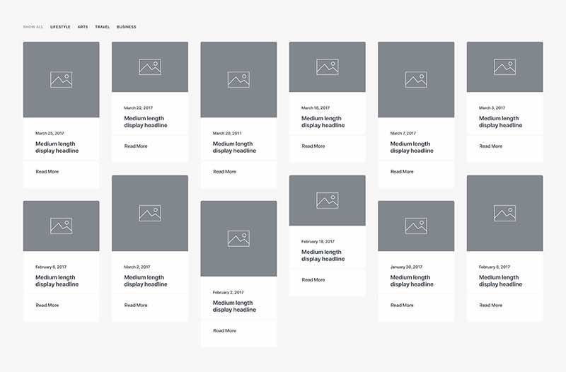The height and width of the screenshot is (372, 566).
Task: Click image placeholder icon on February 2, 2017 card
Action: (238, 238)
